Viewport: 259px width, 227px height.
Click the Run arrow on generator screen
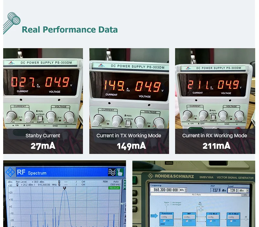point(154,216)
